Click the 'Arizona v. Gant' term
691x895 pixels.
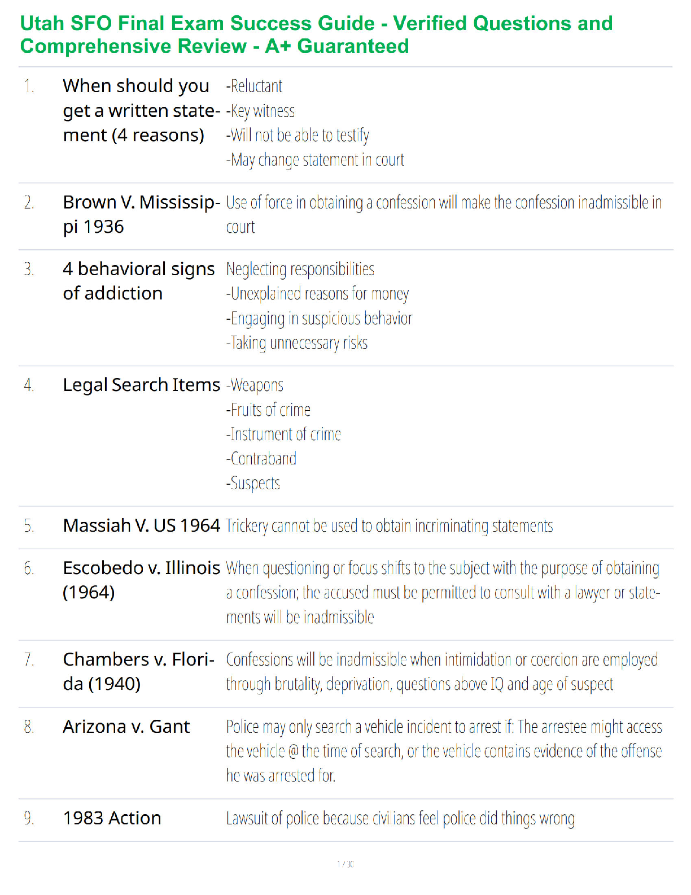point(126,727)
